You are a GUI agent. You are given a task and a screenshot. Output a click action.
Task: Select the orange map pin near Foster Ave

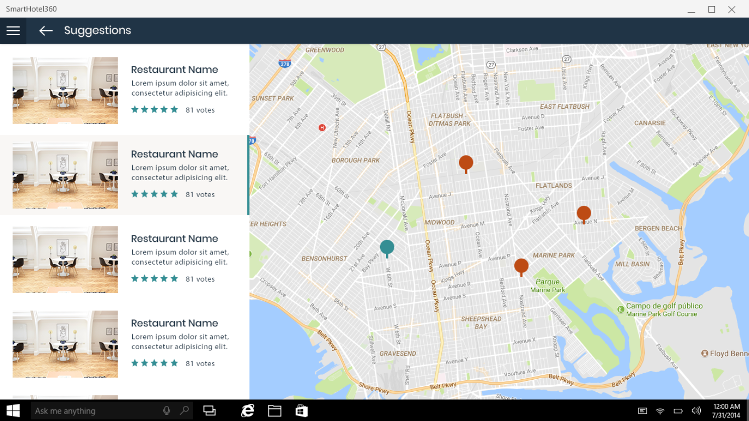(x=466, y=164)
